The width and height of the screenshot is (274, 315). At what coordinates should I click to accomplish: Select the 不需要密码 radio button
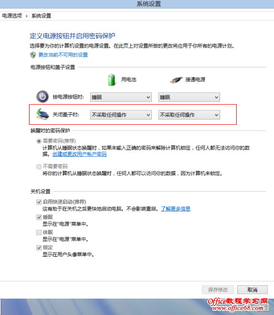39,166
